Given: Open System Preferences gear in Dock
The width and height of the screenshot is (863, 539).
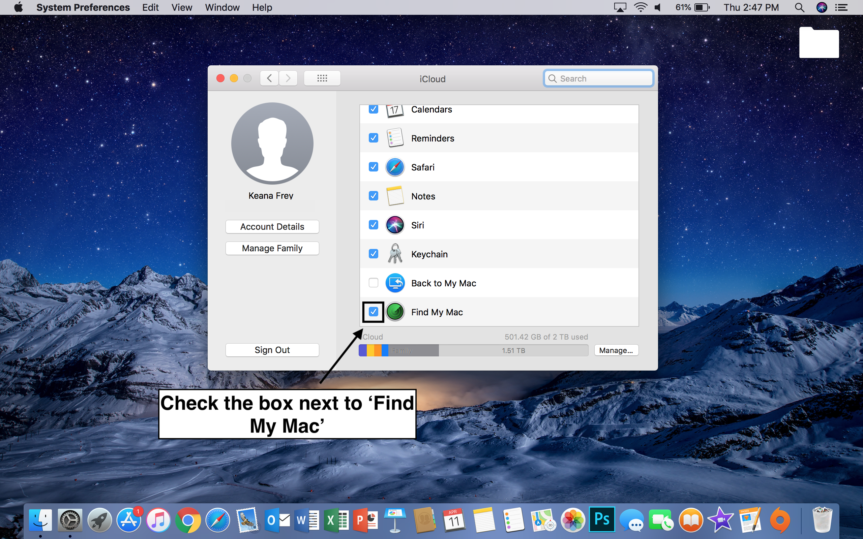Looking at the screenshot, I should coord(70,520).
